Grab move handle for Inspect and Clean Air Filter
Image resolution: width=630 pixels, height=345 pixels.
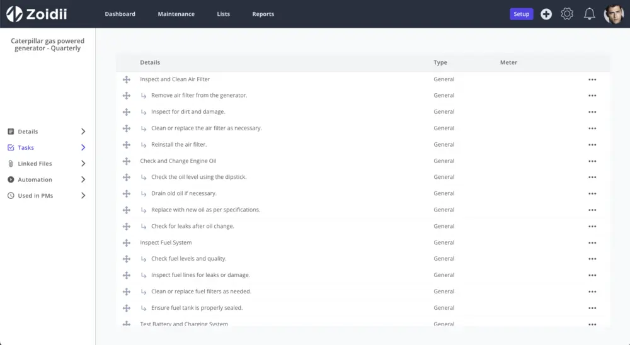pyautogui.click(x=127, y=79)
